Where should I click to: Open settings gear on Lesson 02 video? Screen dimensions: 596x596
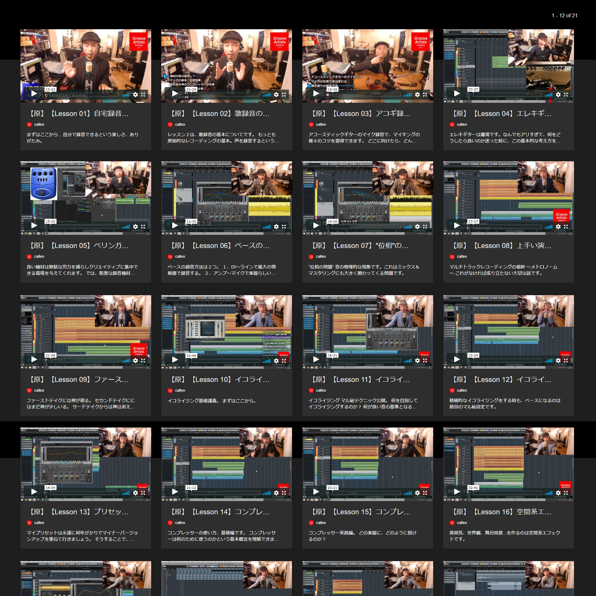[x=276, y=95]
